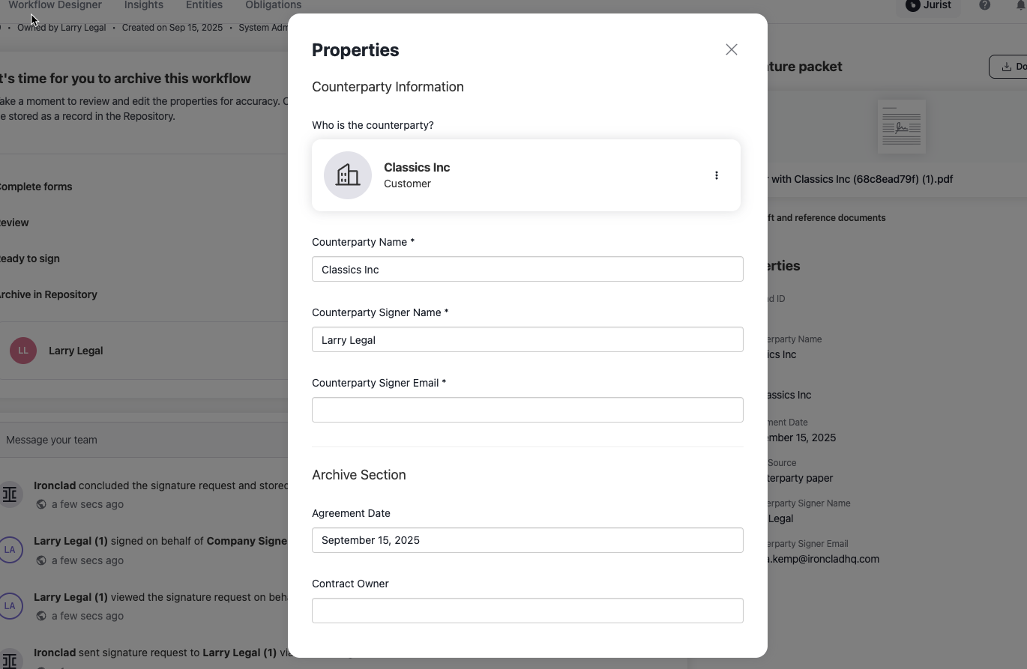Click the Counterparty Signer Email field
Image resolution: width=1027 pixels, height=669 pixels.
tap(527, 409)
